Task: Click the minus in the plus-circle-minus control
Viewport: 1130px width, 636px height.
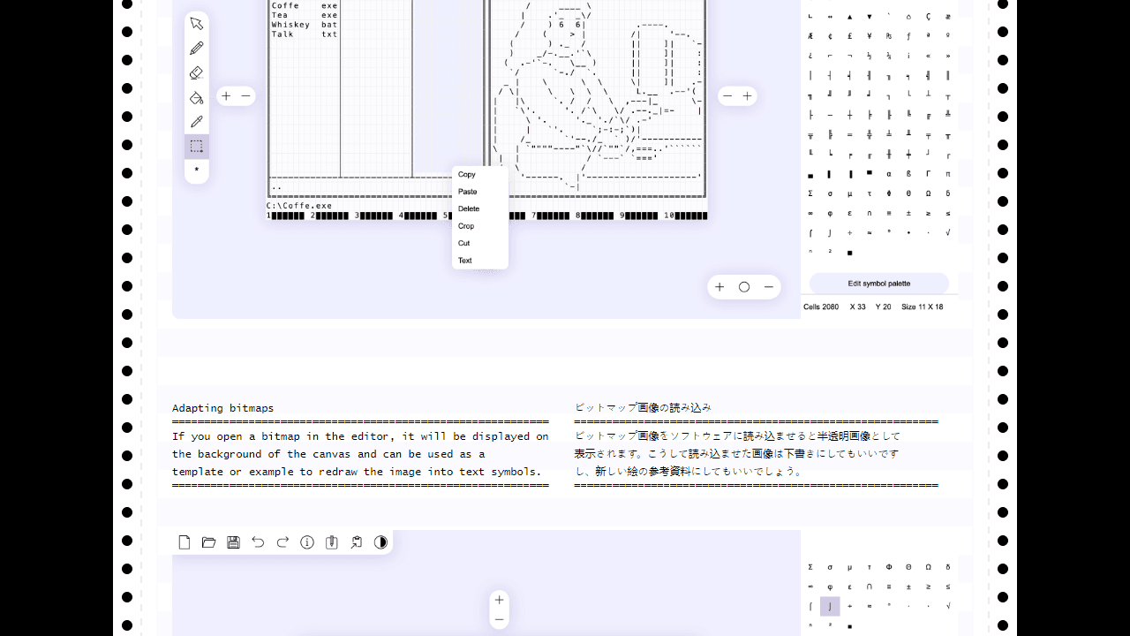Action: (x=769, y=287)
